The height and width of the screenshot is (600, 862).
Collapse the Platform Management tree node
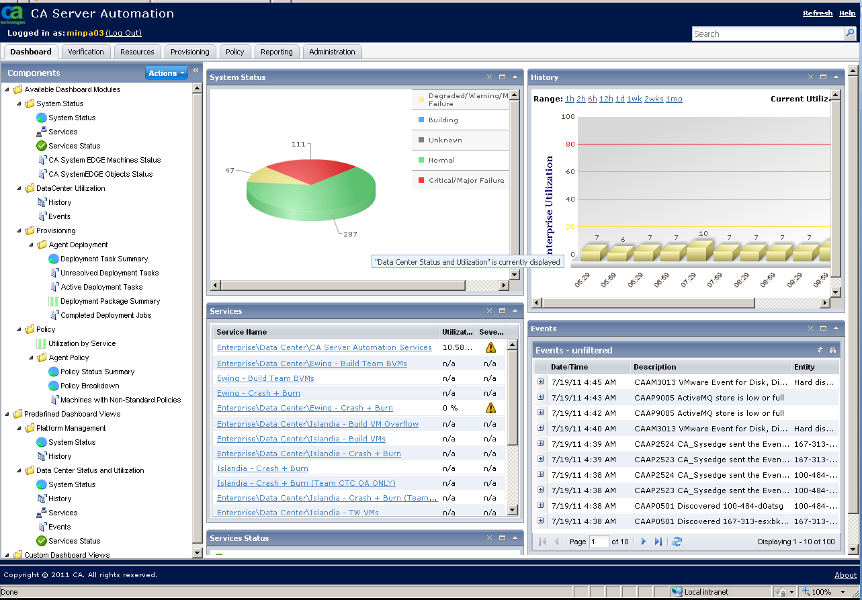click(x=19, y=428)
